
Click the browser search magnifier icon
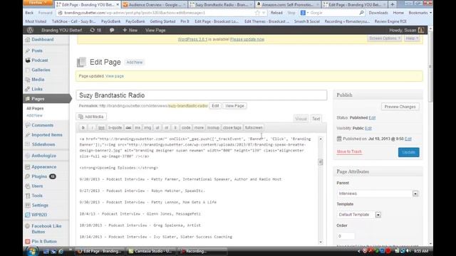click(x=361, y=13)
